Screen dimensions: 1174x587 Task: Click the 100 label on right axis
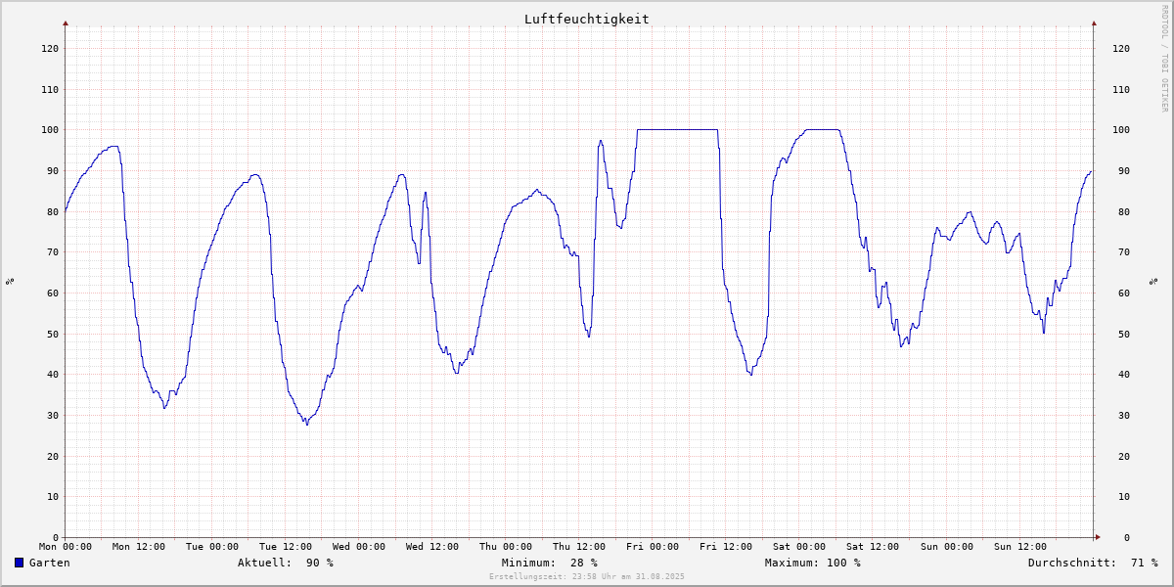[1121, 130]
